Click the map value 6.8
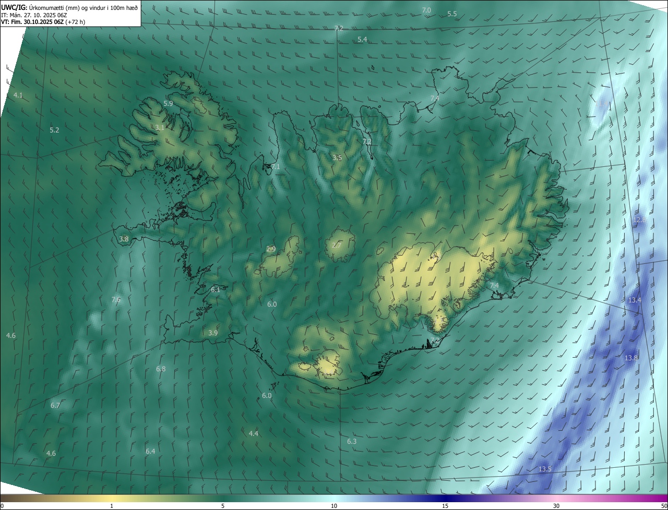 click(161, 369)
